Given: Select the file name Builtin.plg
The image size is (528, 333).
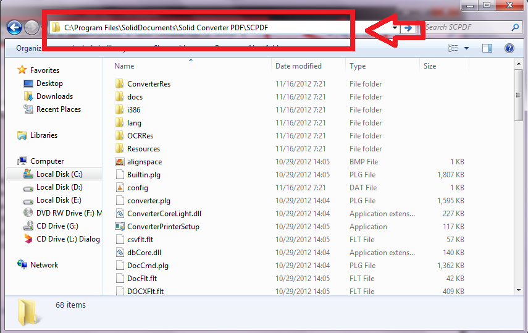Looking at the screenshot, I should 143,175.
